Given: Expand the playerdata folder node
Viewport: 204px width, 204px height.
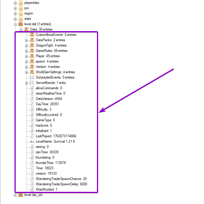Looking at the screenshot, I should 15,3.
